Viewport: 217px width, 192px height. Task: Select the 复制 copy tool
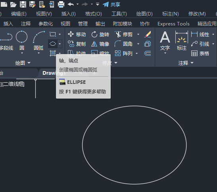(77, 44)
